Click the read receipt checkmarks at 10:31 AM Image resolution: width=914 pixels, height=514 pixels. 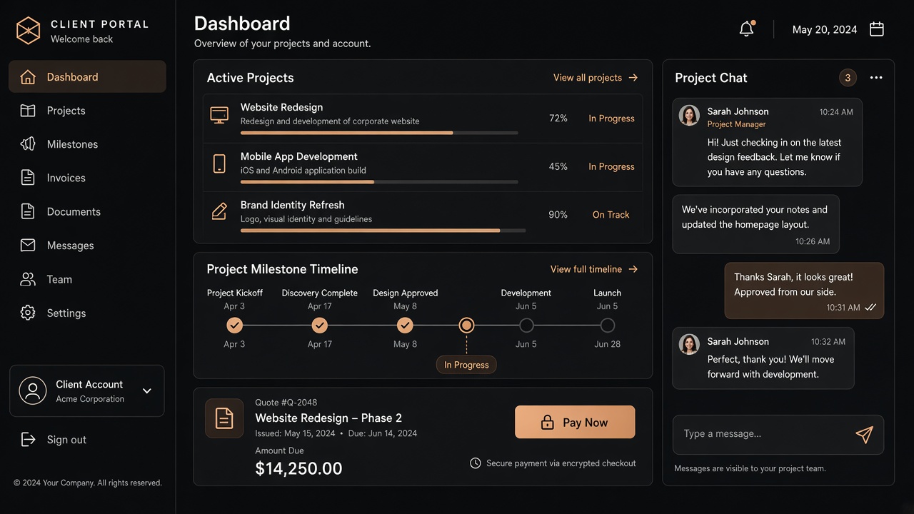point(870,307)
